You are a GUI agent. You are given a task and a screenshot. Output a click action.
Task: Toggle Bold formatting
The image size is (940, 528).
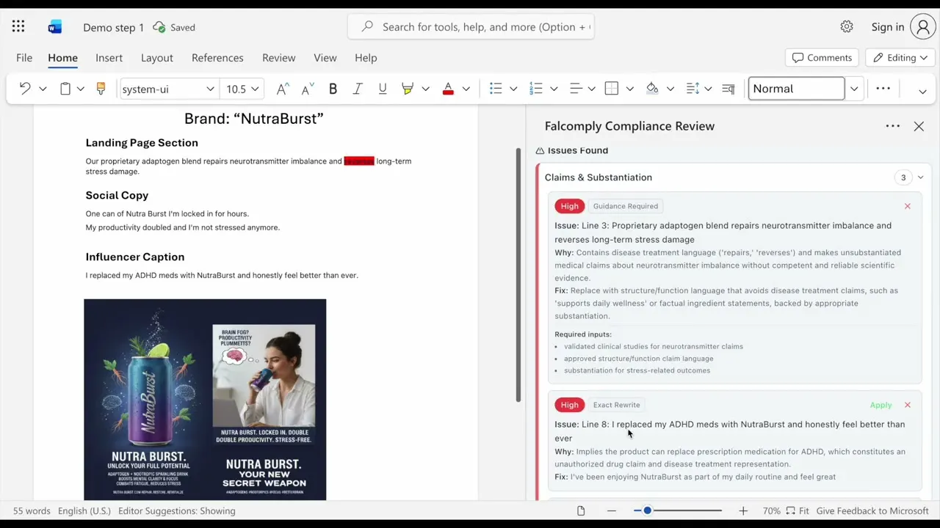333,89
